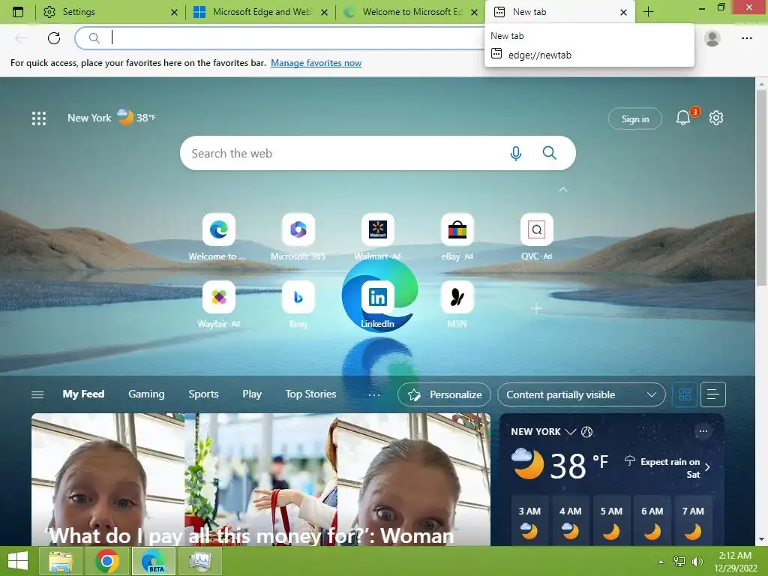Open the notifications bell icon
The image size is (768, 576).
tap(682, 118)
